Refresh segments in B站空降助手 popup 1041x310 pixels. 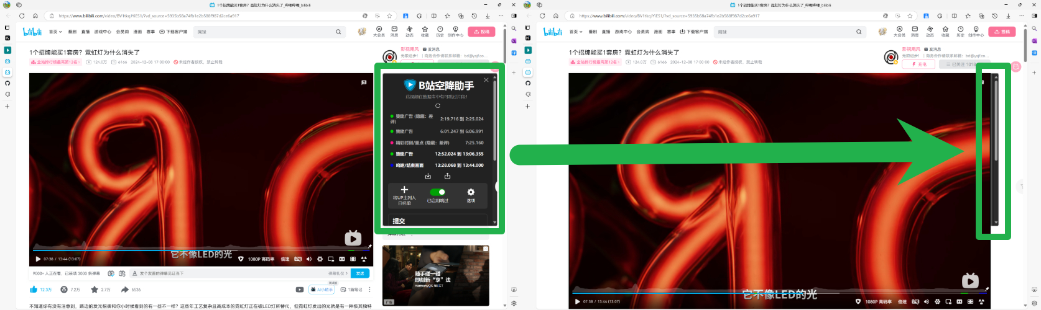coord(438,105)
